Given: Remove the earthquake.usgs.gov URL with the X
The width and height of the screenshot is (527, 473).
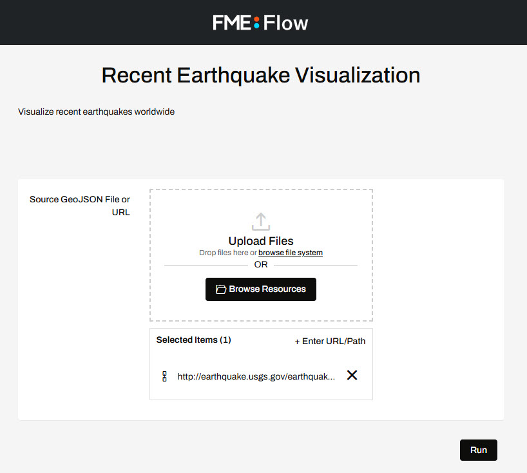Looking at the screenshot, I should coord(352,374).
